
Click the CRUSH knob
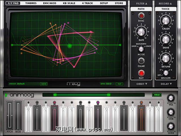pyautogui.click(x=166, y=21)
